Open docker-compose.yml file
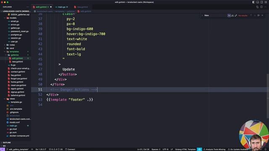Screen dimensions: 269x151 (x=19, y=136)
